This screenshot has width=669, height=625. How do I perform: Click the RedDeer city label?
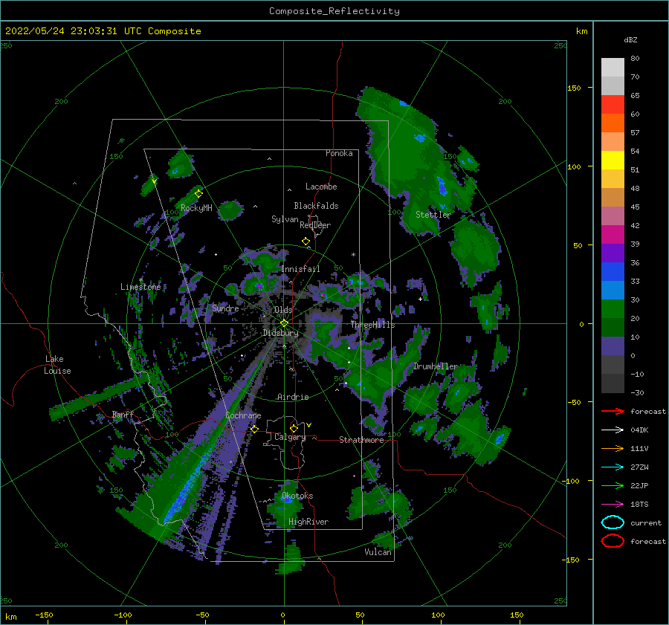pos(315,225)
